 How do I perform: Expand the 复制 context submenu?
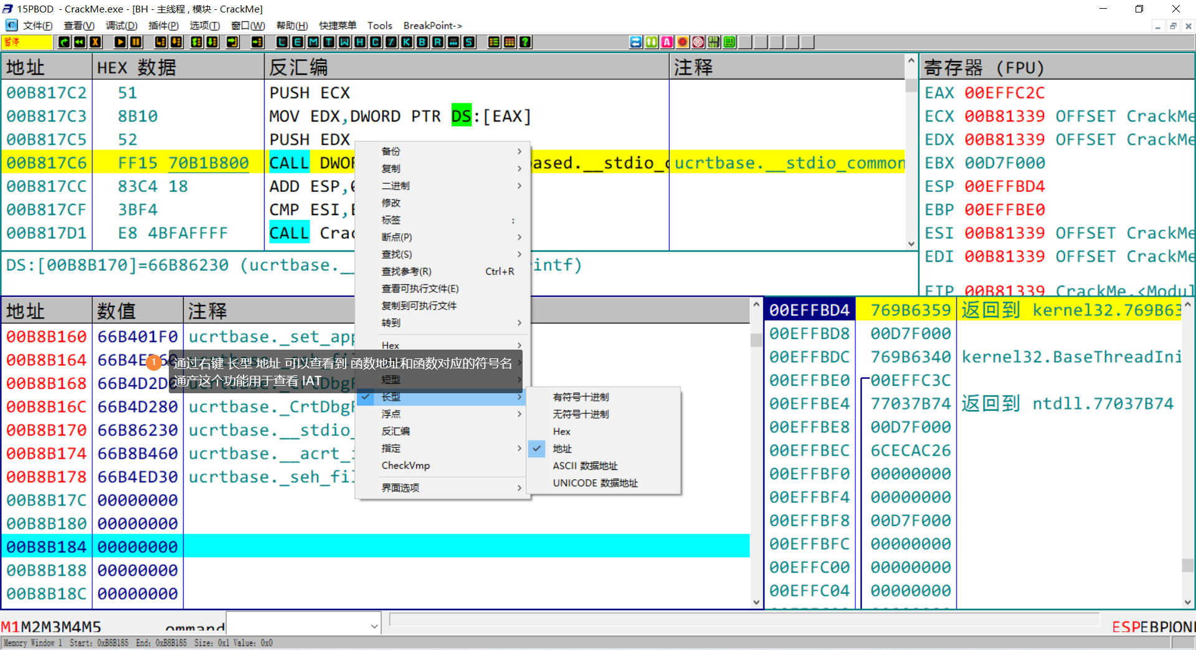[x=442, y=169]
